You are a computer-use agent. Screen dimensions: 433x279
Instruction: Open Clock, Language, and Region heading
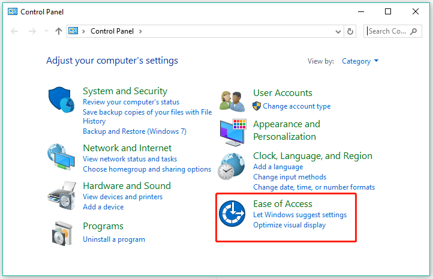312,156
